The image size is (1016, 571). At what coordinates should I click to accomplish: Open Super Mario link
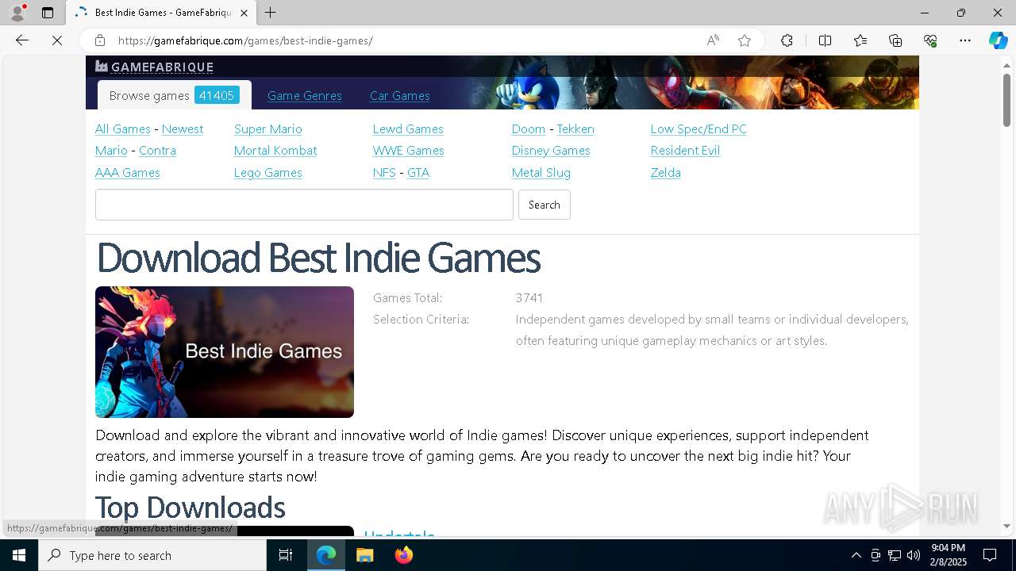pos(268,128)
